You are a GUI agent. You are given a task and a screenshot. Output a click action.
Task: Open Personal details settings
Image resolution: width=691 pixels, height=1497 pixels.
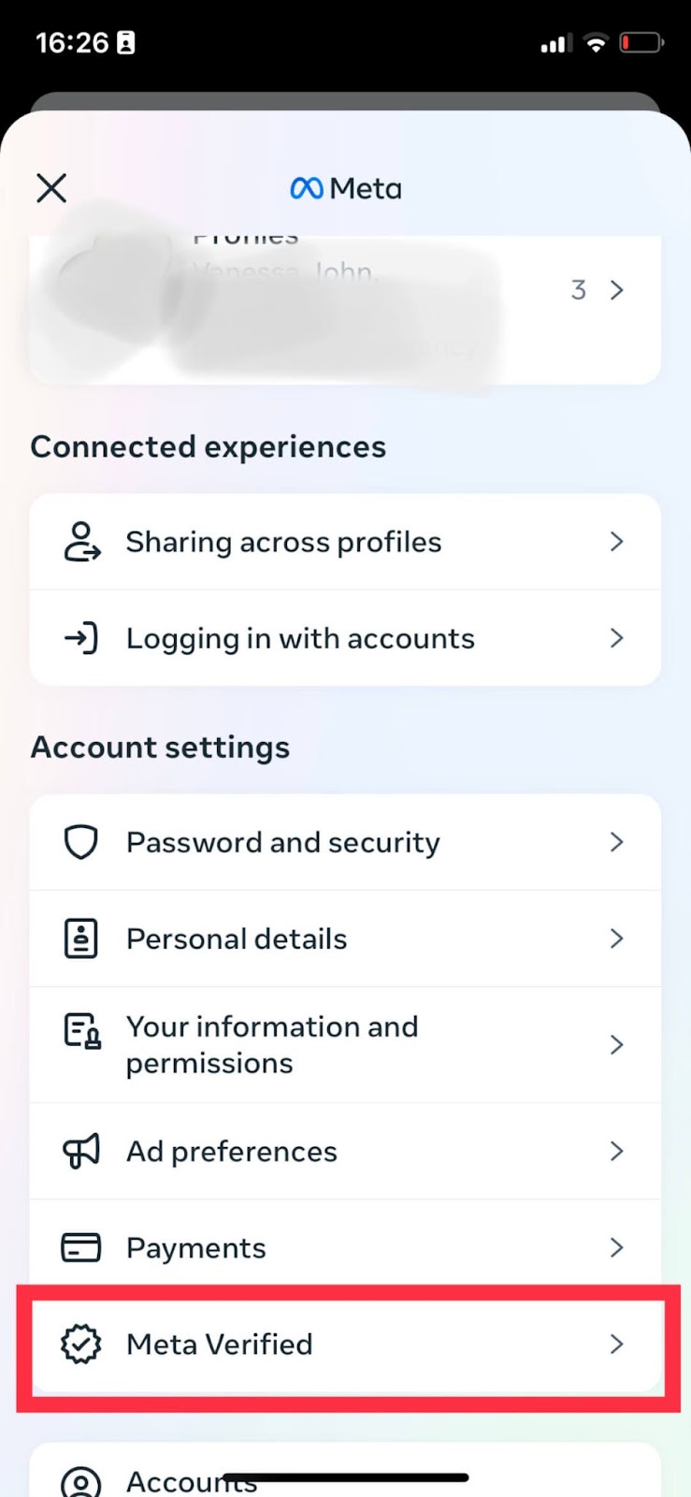point(345,938)
